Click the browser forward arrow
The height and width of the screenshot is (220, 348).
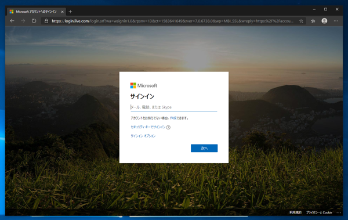(23, 21)
